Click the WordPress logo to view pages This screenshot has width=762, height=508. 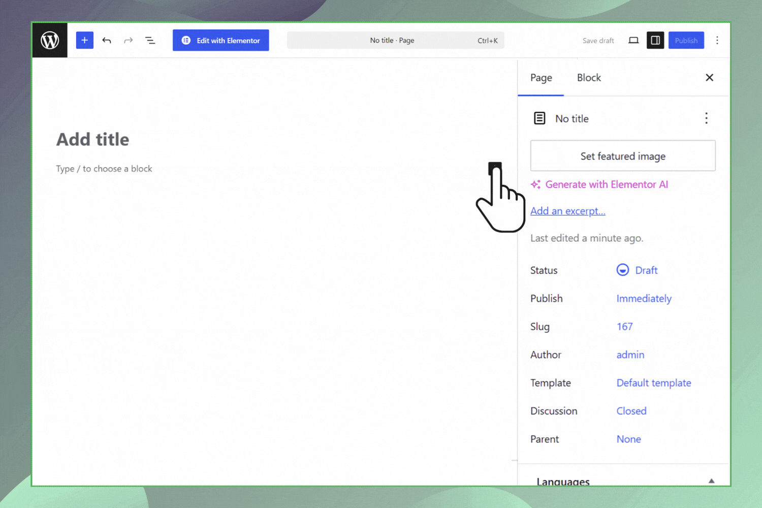[x=50, y=40]
